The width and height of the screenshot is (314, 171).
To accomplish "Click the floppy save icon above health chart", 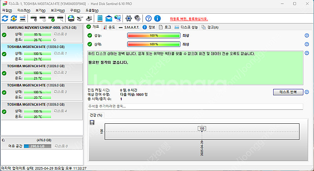I will coord(92,122).
